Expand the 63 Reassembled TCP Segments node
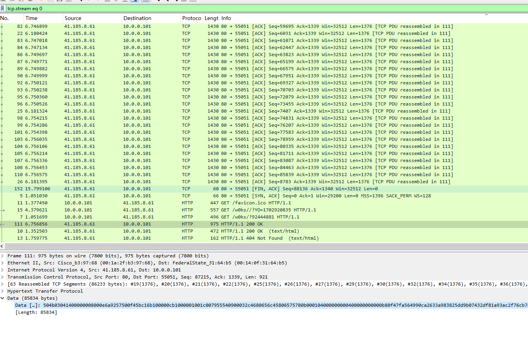 (3, 284)
